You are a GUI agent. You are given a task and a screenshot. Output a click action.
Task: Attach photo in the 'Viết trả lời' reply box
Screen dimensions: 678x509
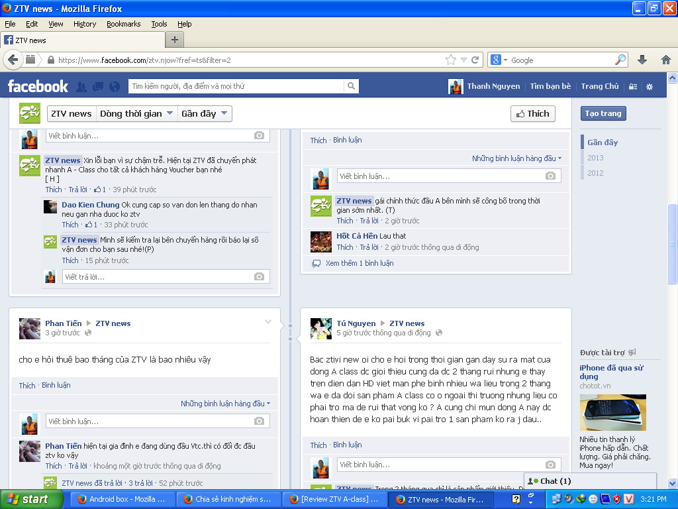(x=259, y=276)
